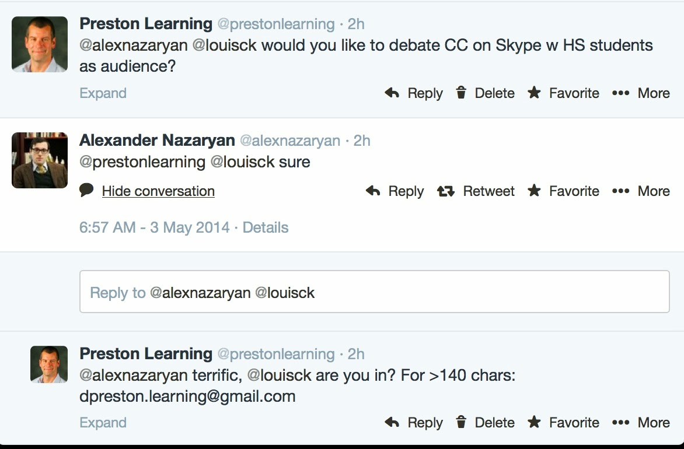The height and width of the screenshot is (449, 684).
Task: Hide conversation under Nazaryan's tweet
Action: coord(158,191)
